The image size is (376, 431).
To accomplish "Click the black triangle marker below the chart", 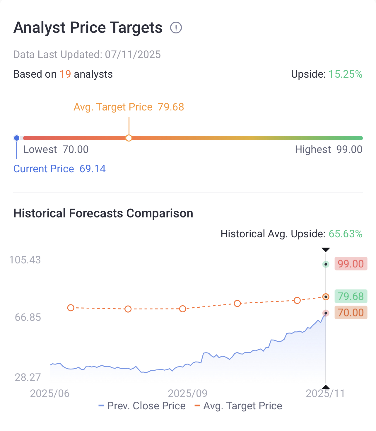I will click(326, 387).
